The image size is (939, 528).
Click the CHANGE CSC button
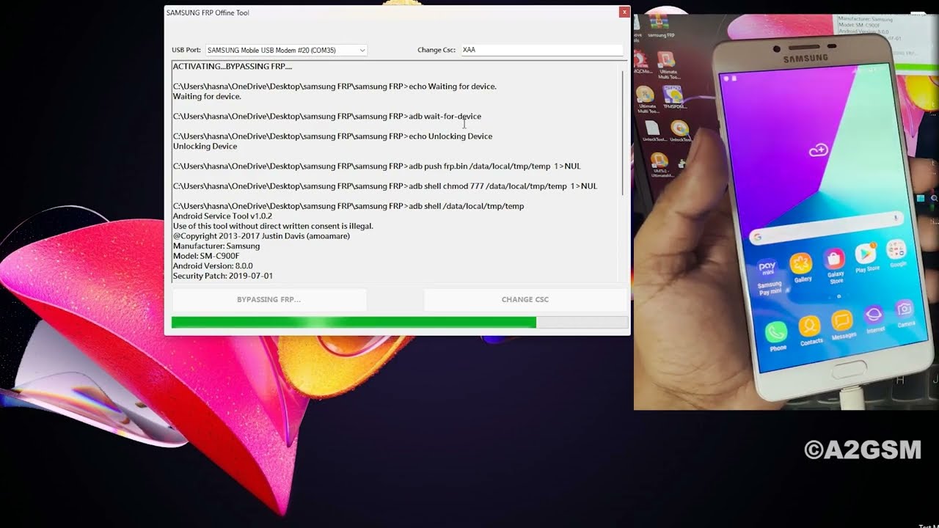coord(525,299)
